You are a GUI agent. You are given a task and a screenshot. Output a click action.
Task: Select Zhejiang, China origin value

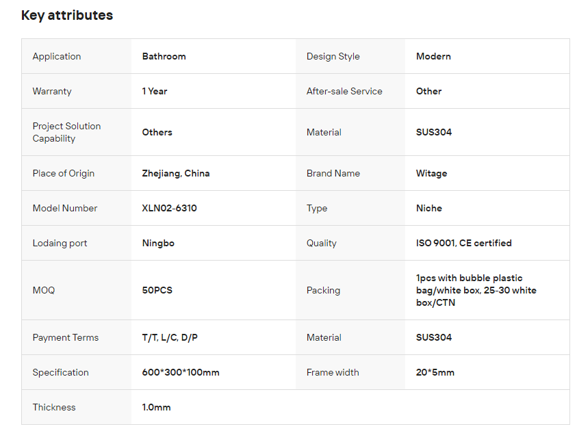pyautogui.click(x=176, y=173)
